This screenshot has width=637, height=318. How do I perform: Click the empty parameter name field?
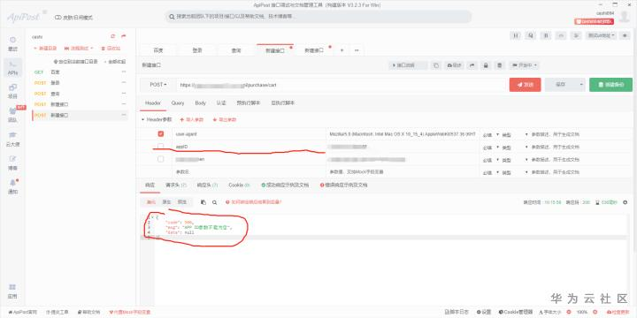pyautogui.click(x=249, y=172)
